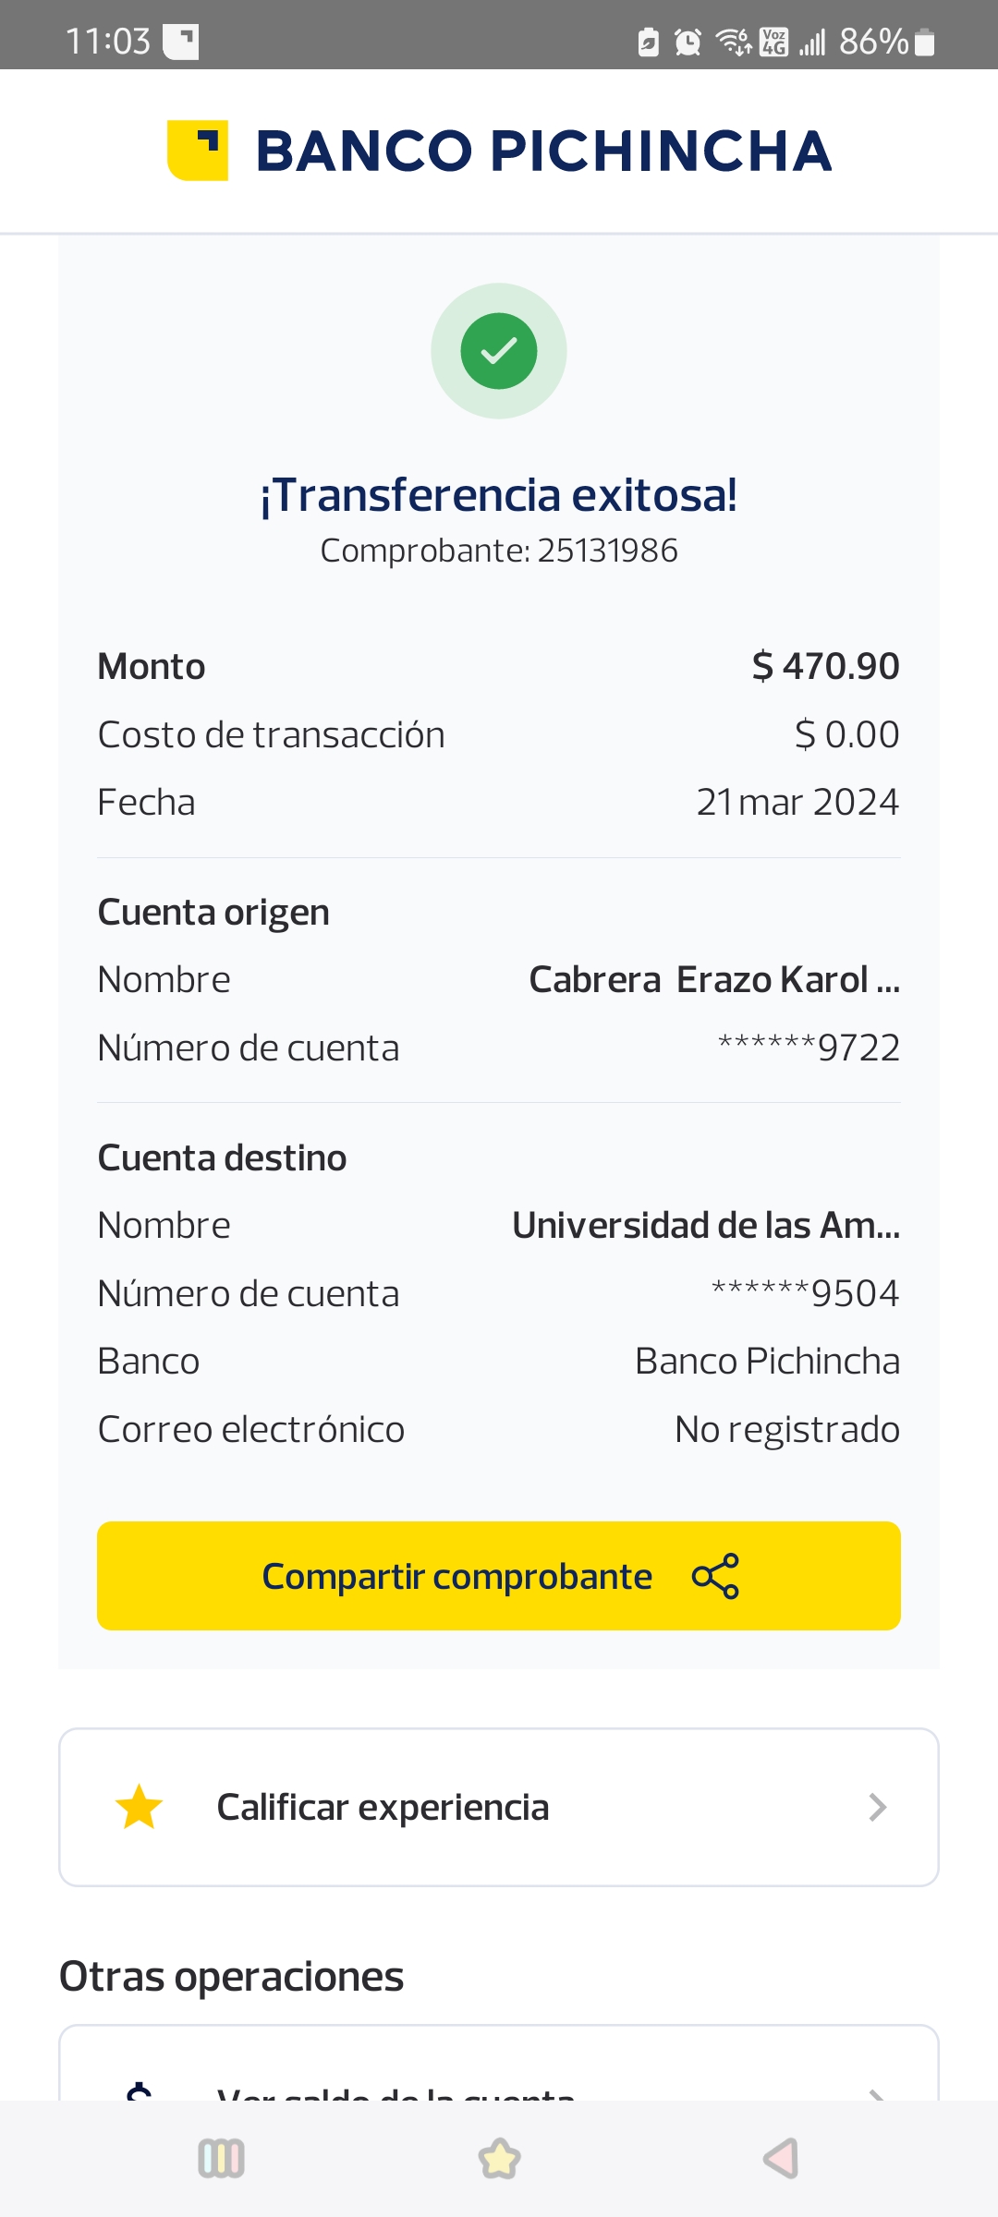The image size is (998, 2217).
Task: Tap the share icon on the yellow button
Action: click(715, 1576)
